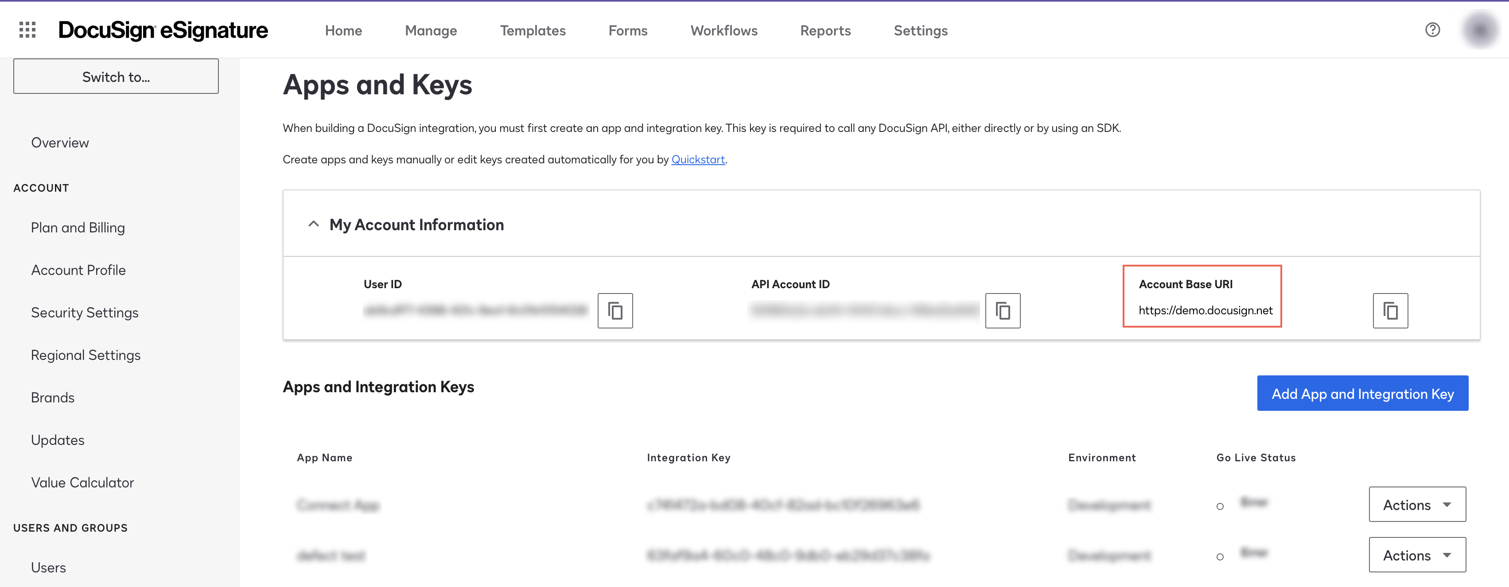Click the DocuSign eSignature logo

(163, 31)
